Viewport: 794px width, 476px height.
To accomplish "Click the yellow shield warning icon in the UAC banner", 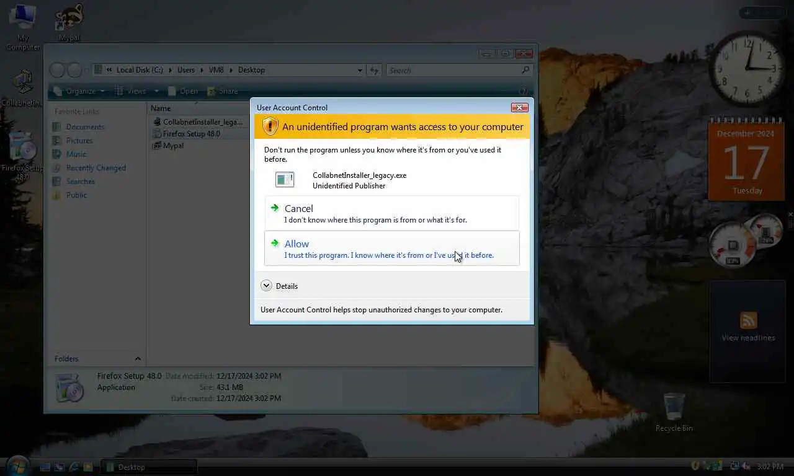I will (270, 126).
